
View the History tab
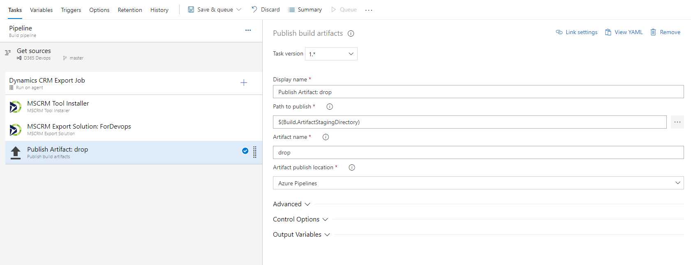(x=159, y=10)
